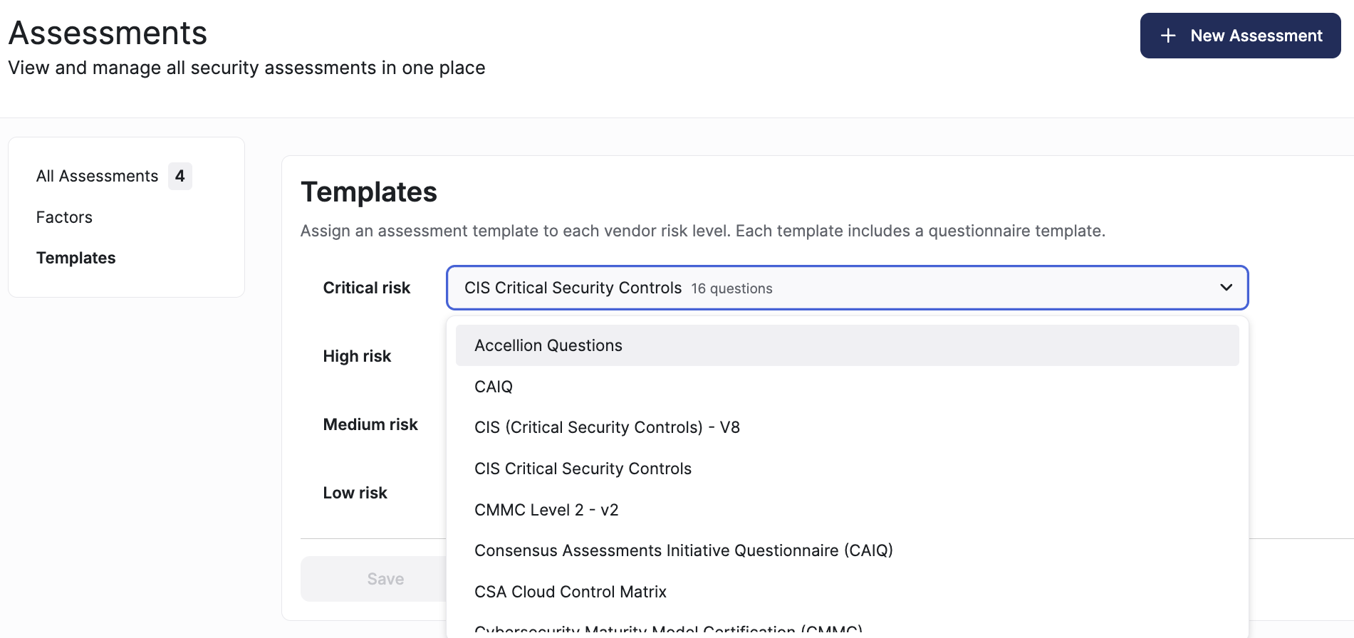This screenshot has height=638, width=1354.
Task: Go to Factors in the sidebar
Action: (64, 217)
